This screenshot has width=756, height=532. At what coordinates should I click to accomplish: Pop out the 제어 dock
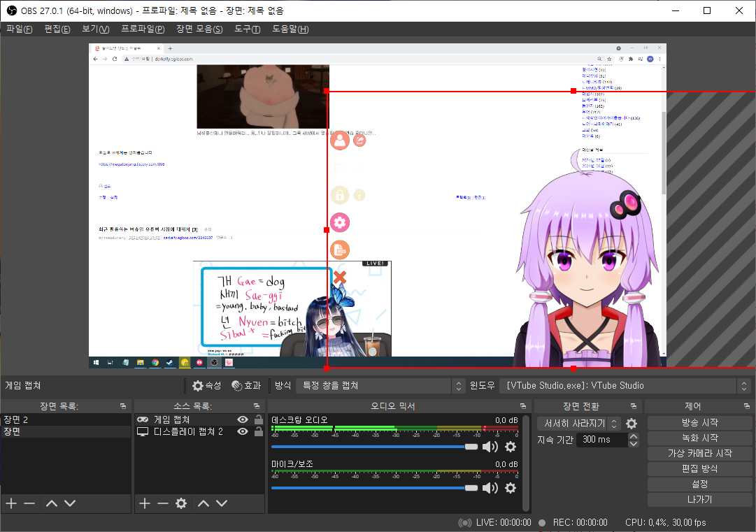(x=746, y=406)
